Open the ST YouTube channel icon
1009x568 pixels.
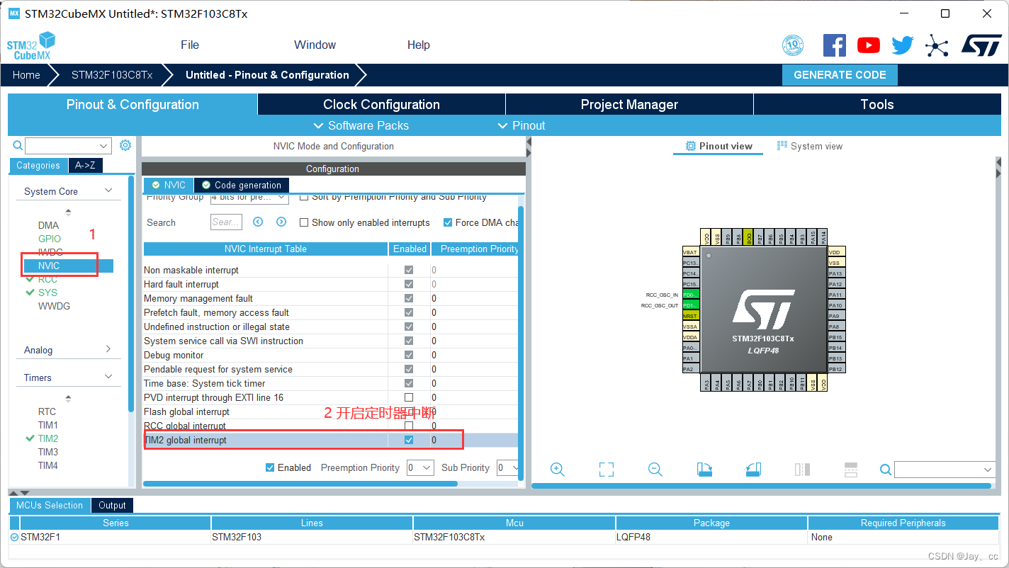click(869, 45)
